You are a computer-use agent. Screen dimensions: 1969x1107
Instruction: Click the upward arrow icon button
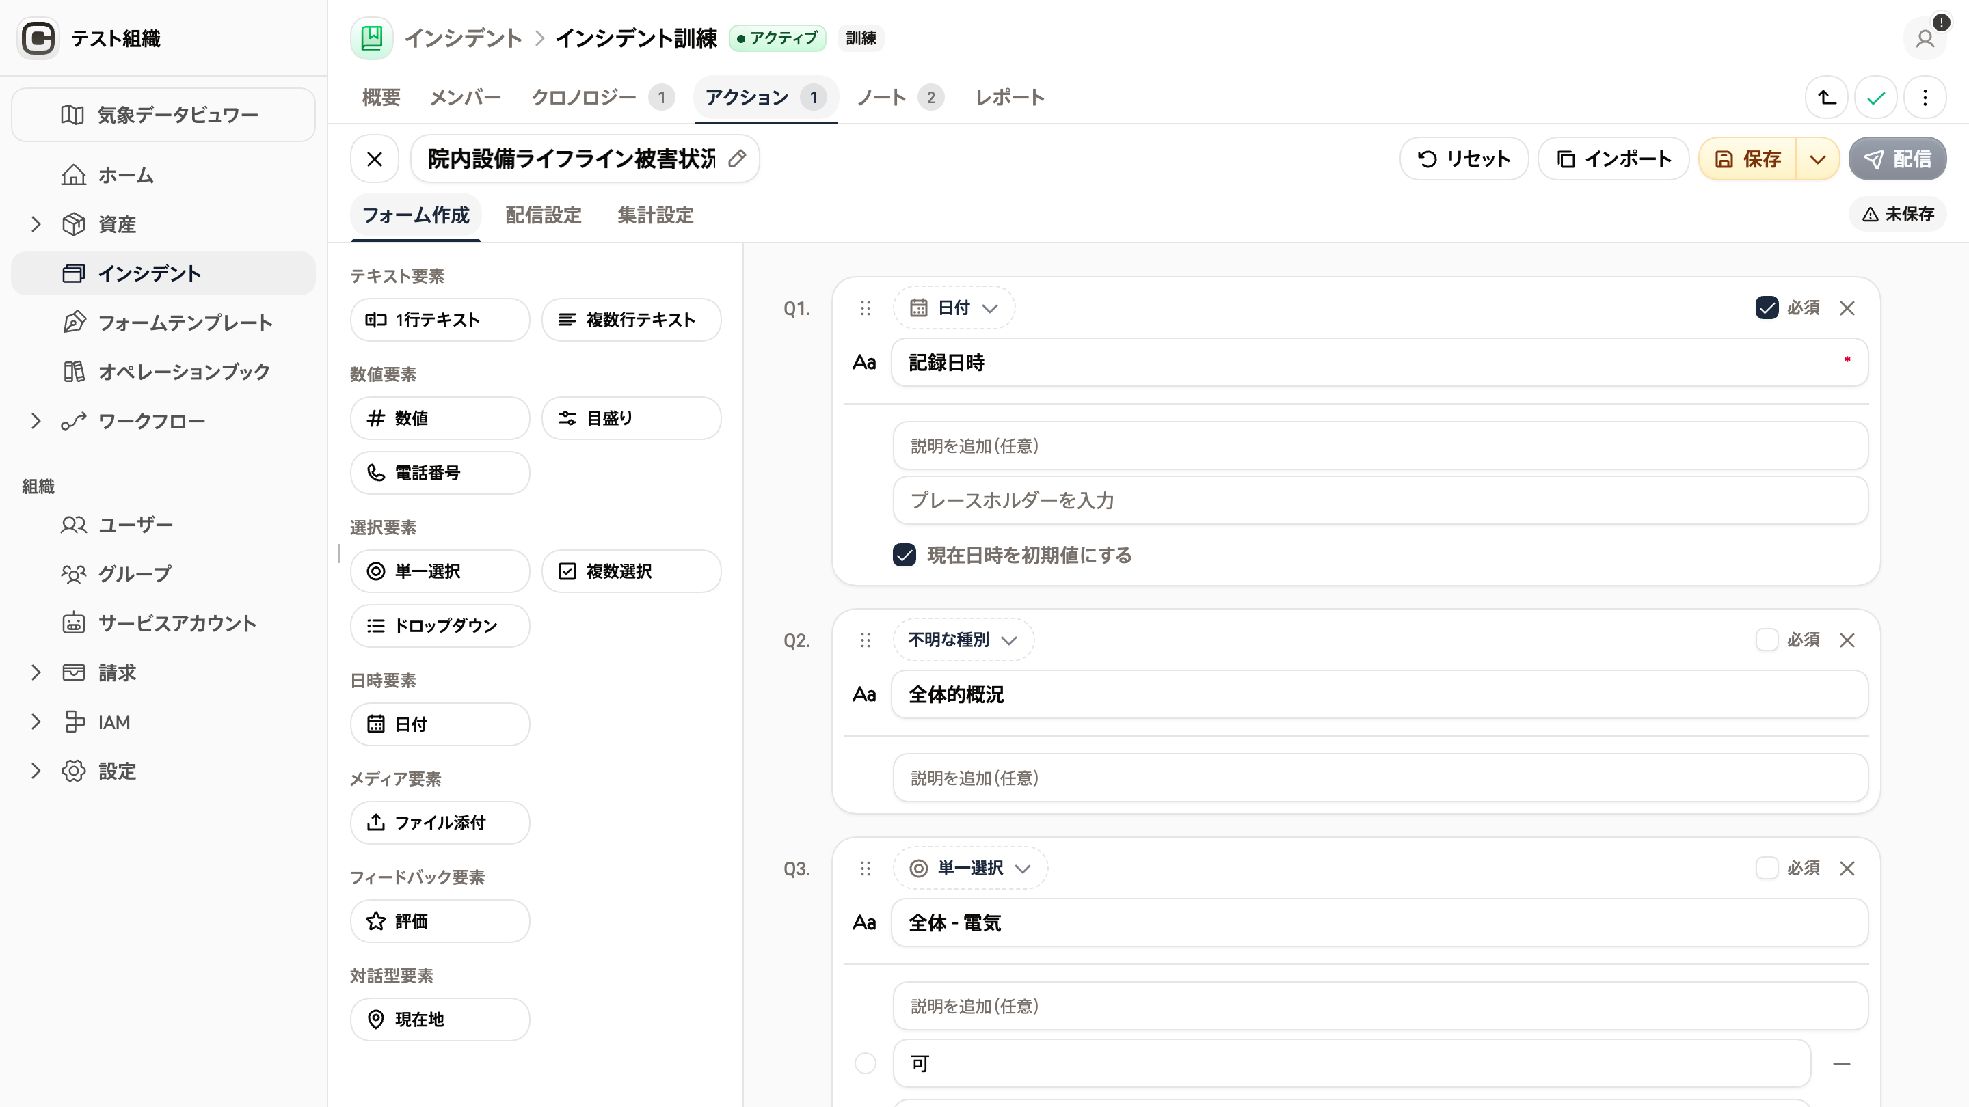[1827, 98]
